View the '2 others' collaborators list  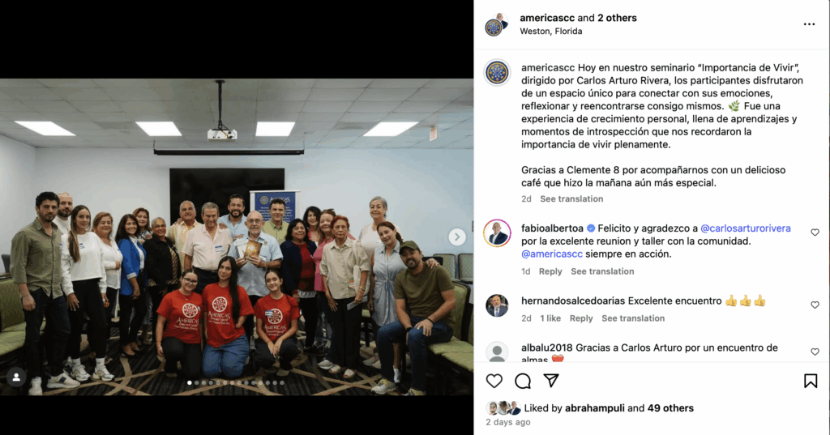(617, 18)
